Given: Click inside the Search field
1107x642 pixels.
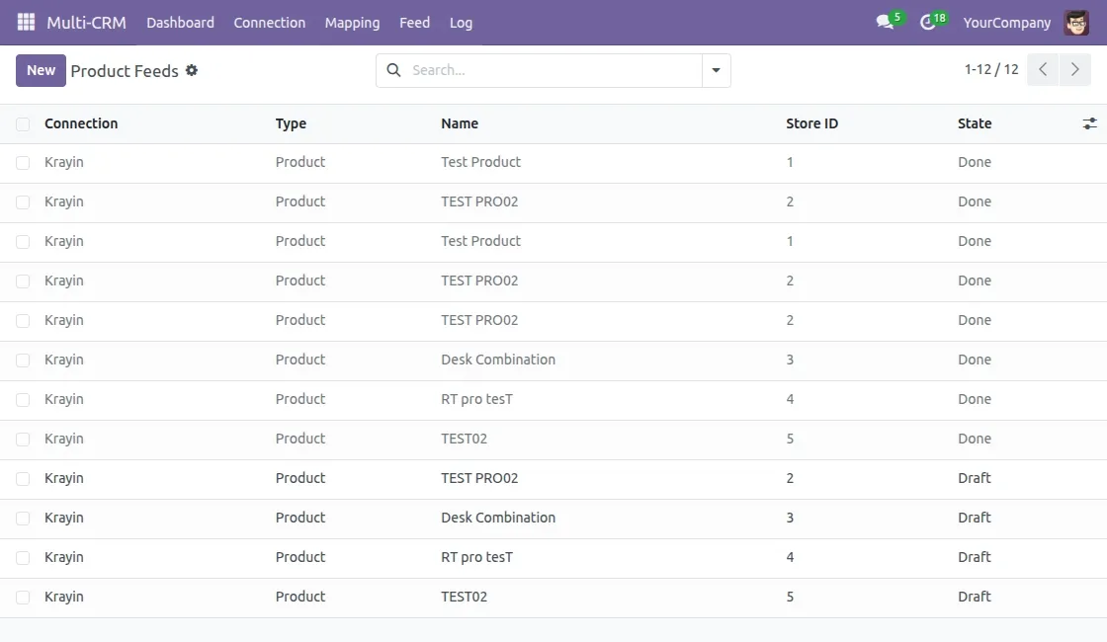Looking at the screenshot, I should (x=544, y=70).
